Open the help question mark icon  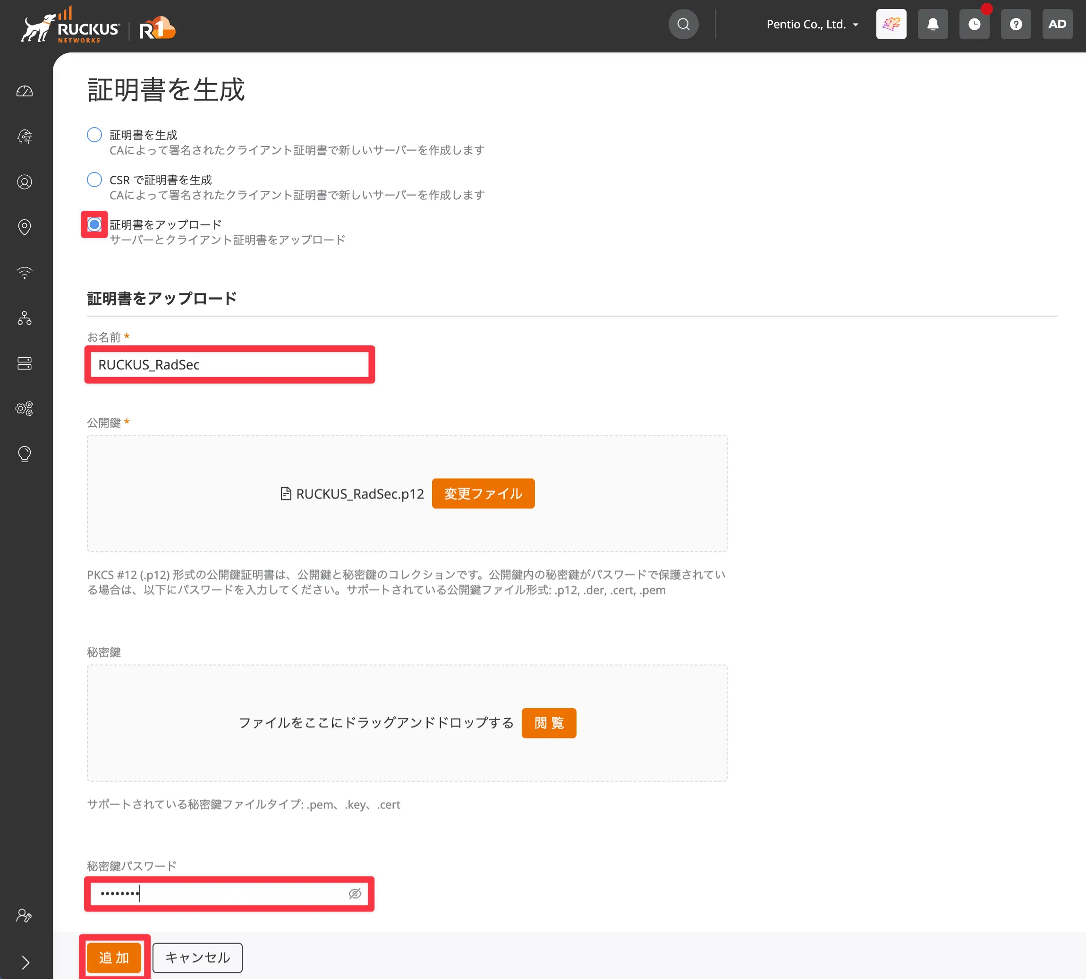point(1016,24)
